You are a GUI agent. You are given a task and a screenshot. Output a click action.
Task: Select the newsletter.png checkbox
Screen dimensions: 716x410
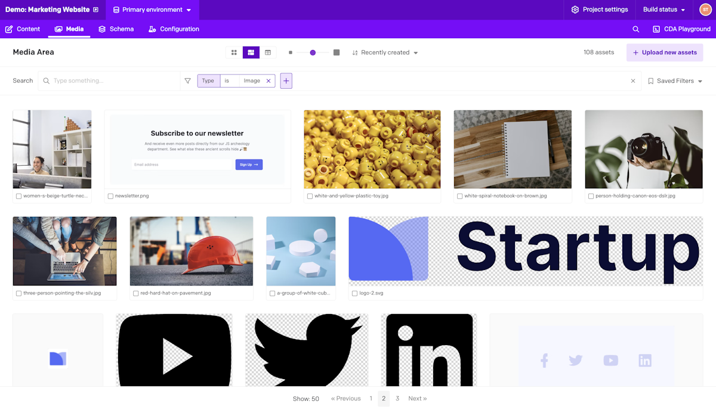point(110,195)
